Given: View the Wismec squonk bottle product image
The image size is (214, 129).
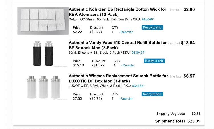Looking at the screenshot, I should (x=43, y=87).
